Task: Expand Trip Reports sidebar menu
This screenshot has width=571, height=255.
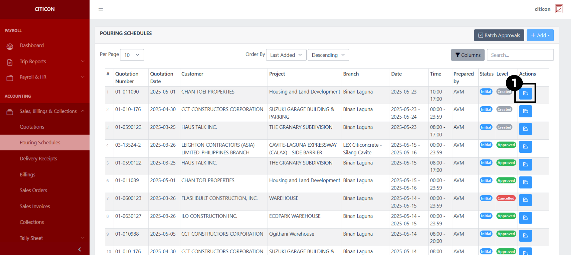Action: pyautogui.click(x=45, y=62)
